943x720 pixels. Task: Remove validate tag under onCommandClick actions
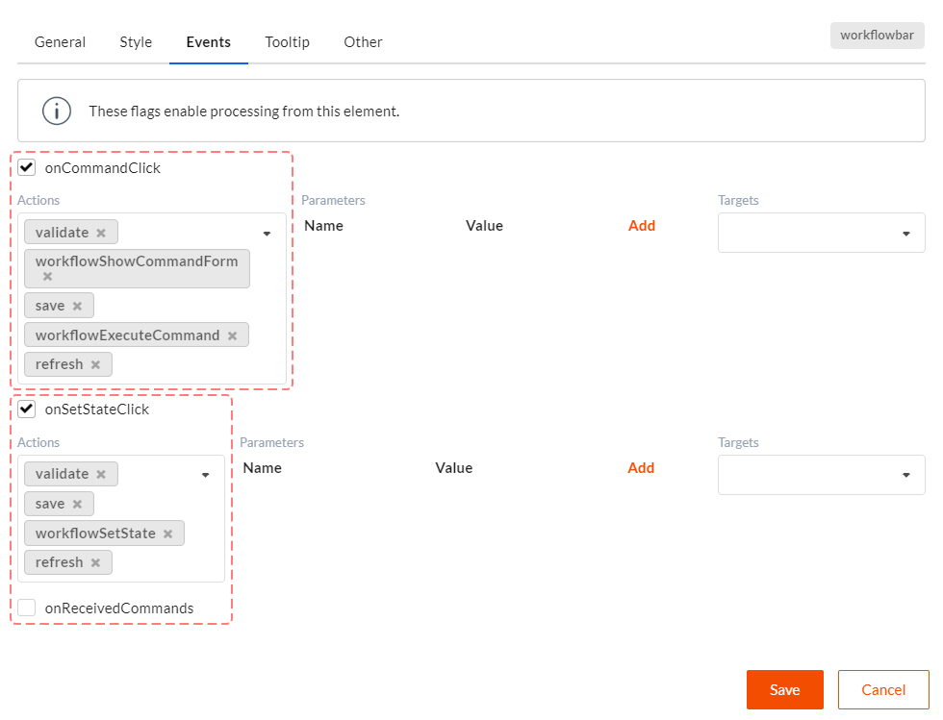(101, 234)
